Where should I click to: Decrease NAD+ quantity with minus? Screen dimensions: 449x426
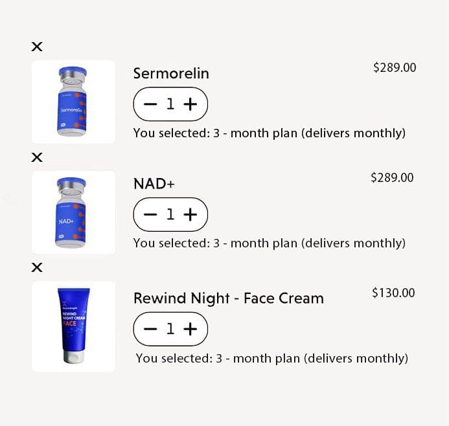pyautogui.click(x=150, y=215)
